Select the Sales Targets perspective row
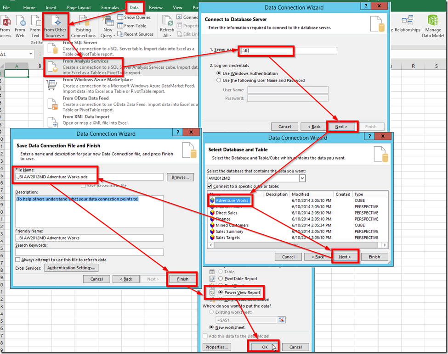This screenshot has height=354, width=448. [299, 238]
